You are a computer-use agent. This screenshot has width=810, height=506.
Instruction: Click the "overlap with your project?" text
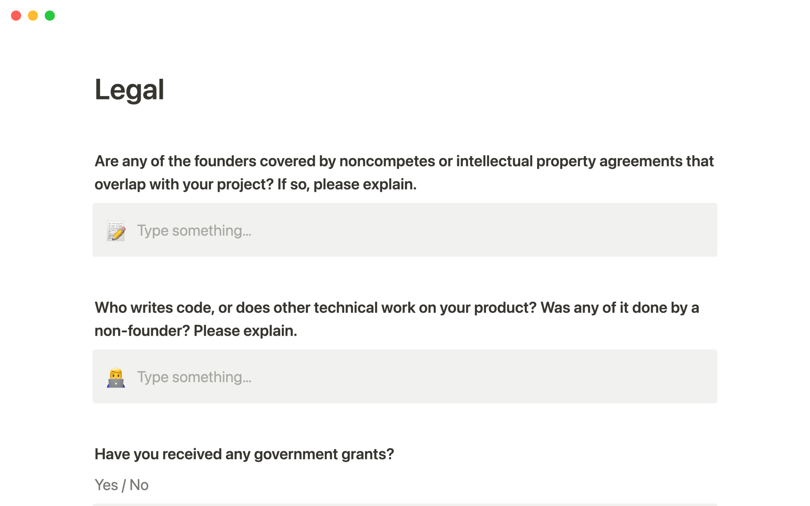pos(184,184)
